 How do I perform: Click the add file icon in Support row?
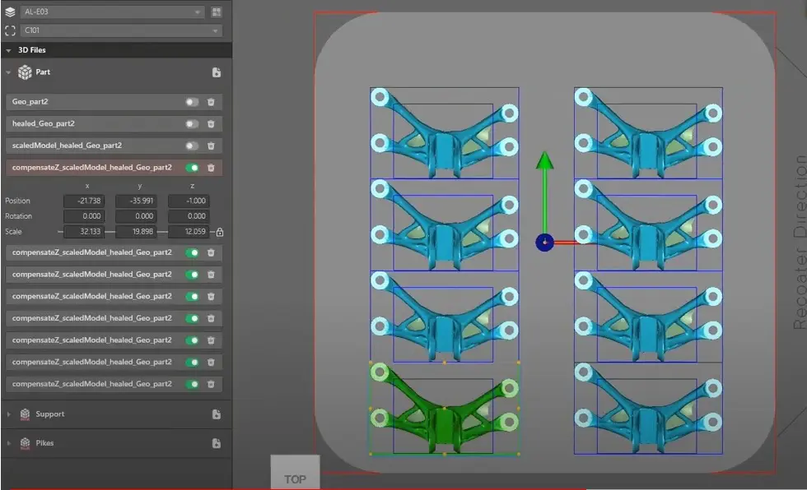pyautogui.click(x=217, y=414)
